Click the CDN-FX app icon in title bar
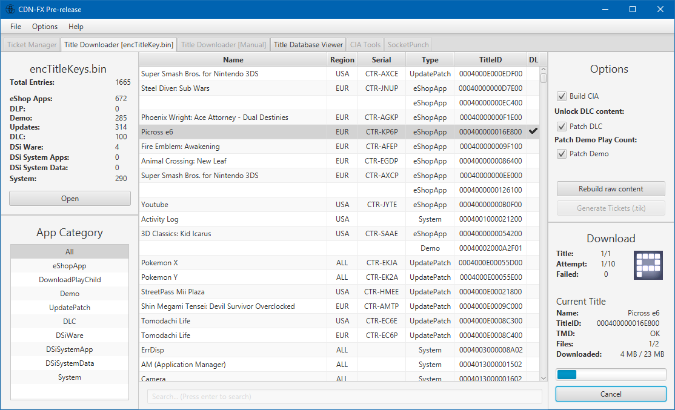 pyautogui.click(x=10, y=9)
